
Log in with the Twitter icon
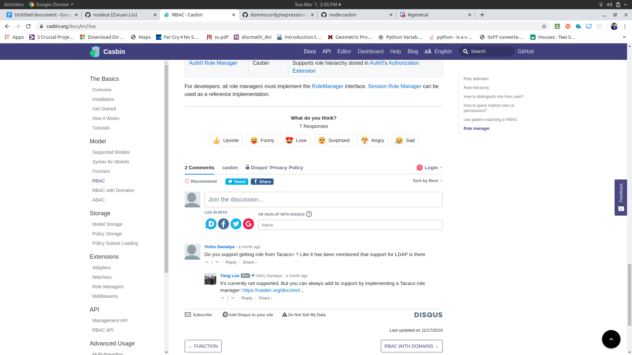click(236, 224)
